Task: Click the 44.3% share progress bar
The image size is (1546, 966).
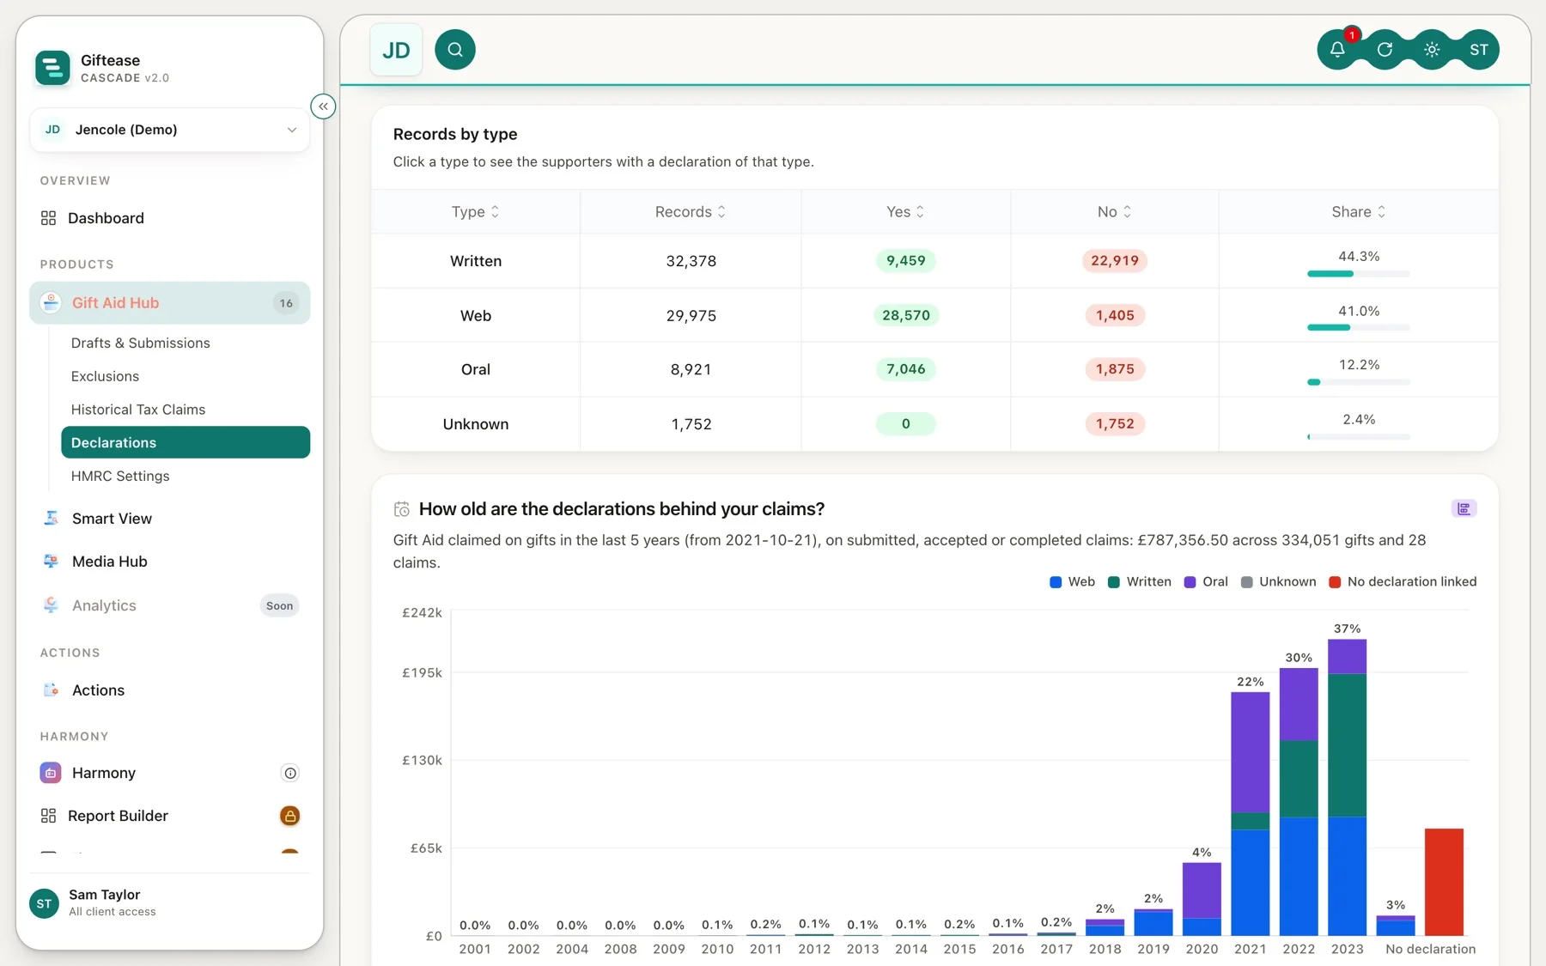Action: coord(1358,274)
